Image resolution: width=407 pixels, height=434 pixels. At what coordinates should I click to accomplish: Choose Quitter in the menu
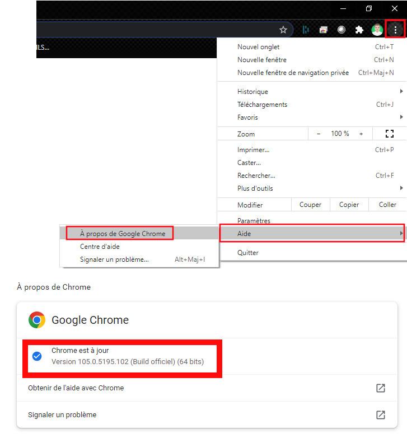pos(312,253)
